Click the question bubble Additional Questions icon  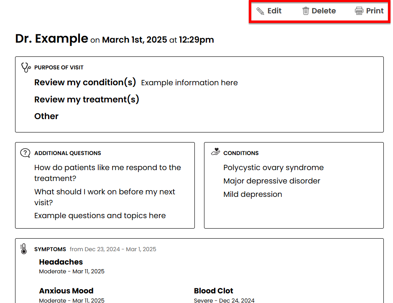click(x=25, y=153)
